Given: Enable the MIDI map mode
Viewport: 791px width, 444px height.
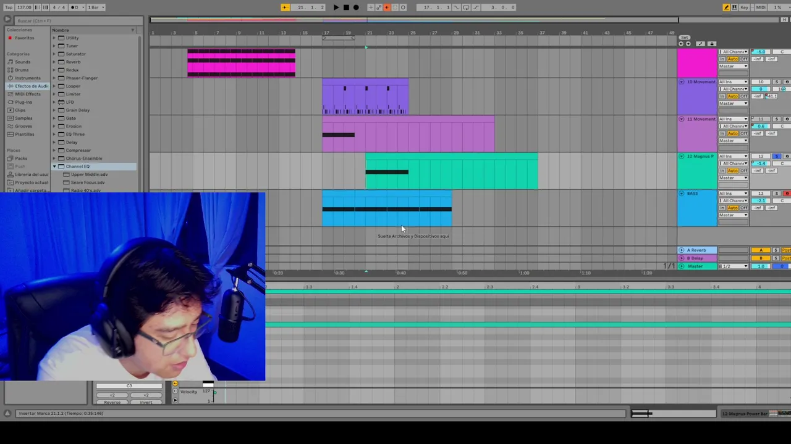Looking at the screenshot, I should point(761,7).
